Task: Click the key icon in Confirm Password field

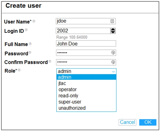Action: (113, 62)
